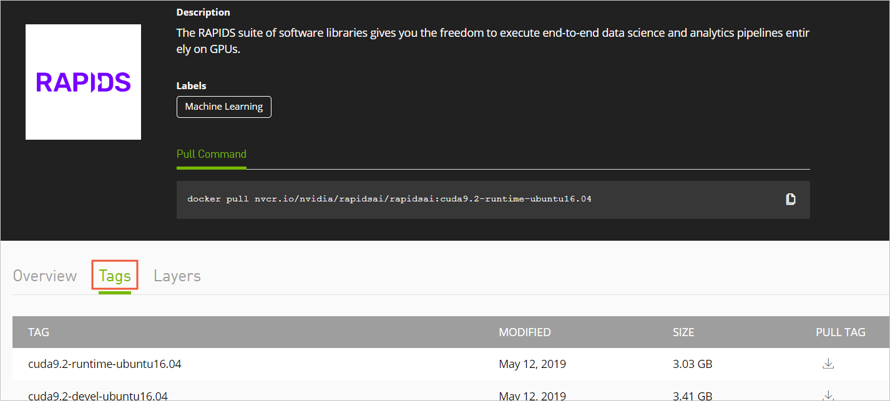
Task: Select the cuda9.2-runtime-ubuntu16.04 tag name
Action: click(x=105, y=364)
